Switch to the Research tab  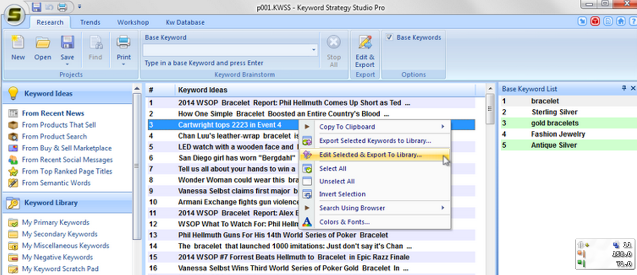(x=50, y=23)
